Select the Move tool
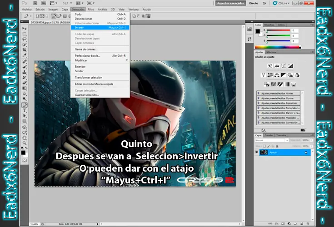Screen dimensions: 334x227 [25, 28]
